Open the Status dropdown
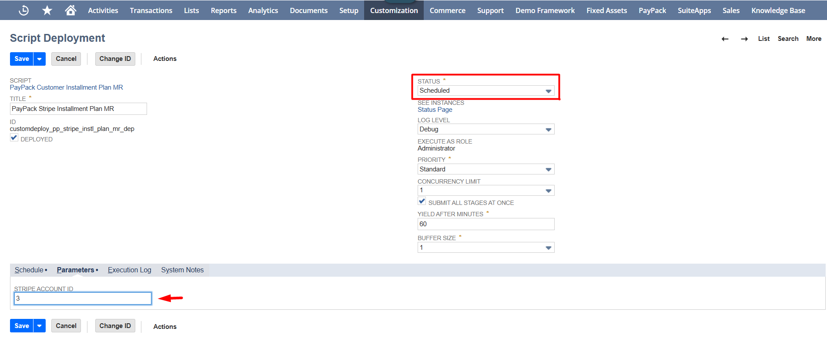Screen dimensions: 827x345 [x=485, y=90]
